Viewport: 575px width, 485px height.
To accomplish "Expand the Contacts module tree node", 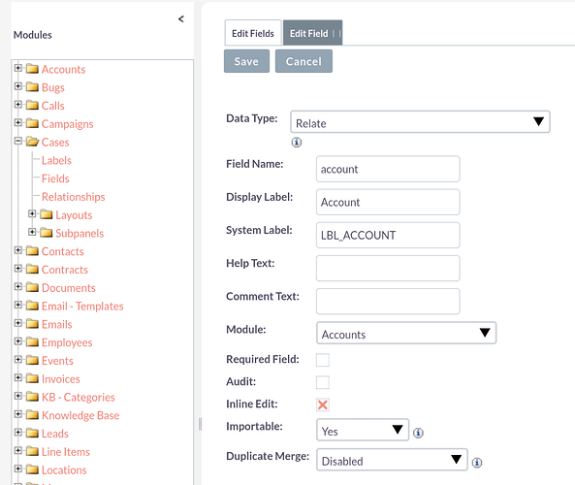I will tap(18, 250).
